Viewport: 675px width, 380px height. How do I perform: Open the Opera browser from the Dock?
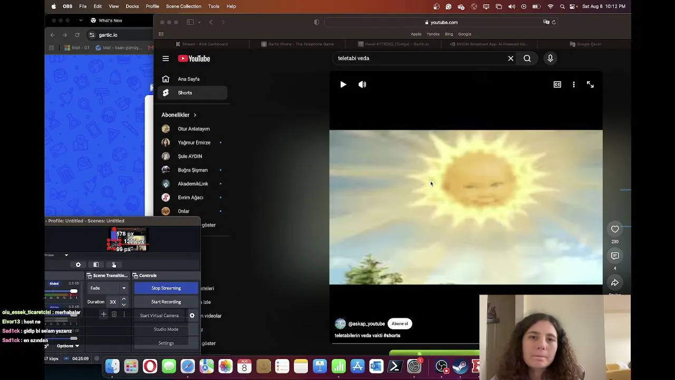point(150,366)
